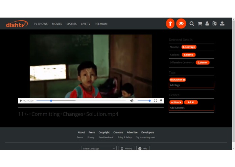Remove the AA genre
Image resolution: width=235 pixels, height=167 pixels.
pyautogui.click(x=193, y=102)
